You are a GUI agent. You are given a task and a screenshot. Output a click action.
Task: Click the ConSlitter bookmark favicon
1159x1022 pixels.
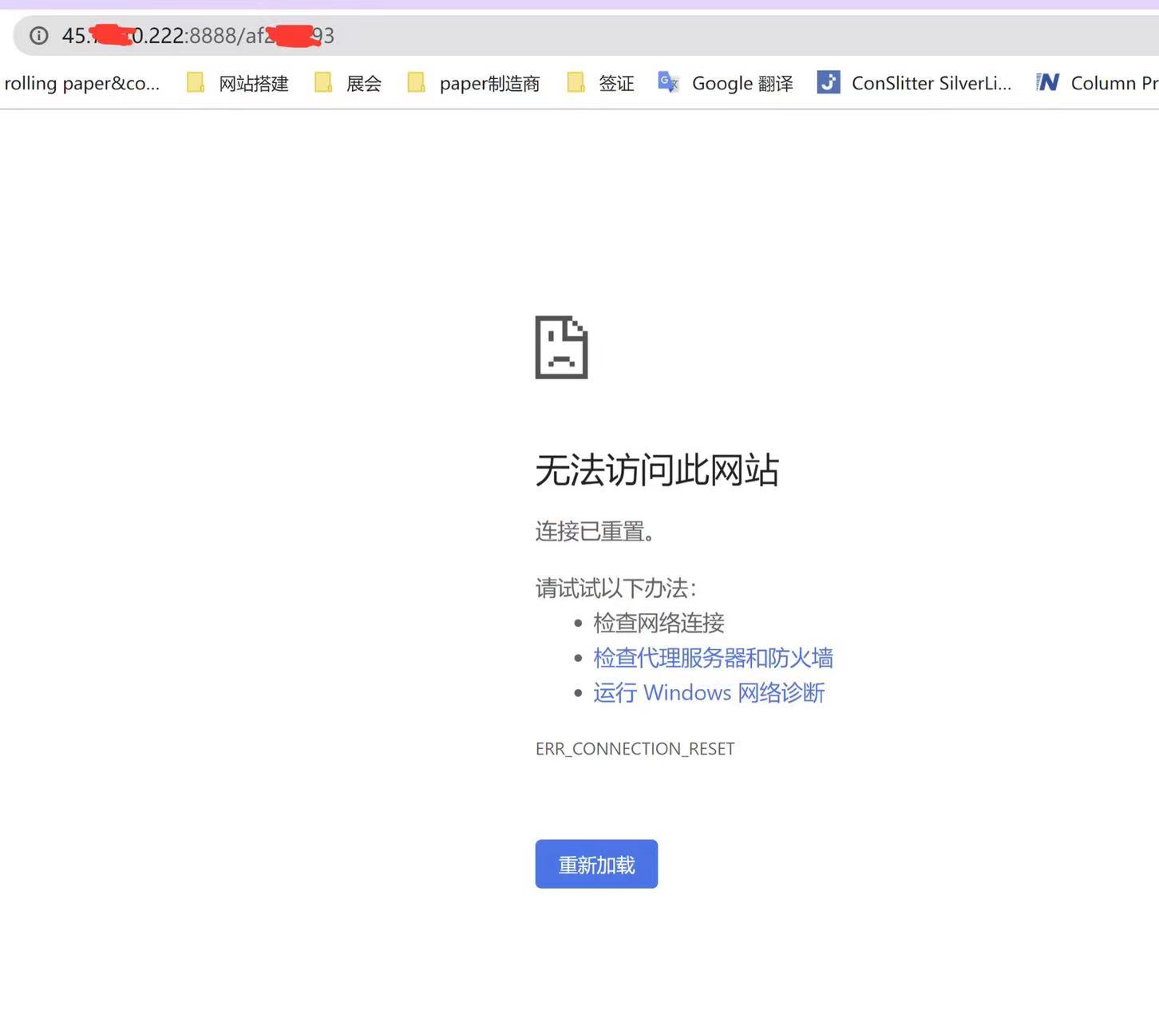(x=829, y=82)
